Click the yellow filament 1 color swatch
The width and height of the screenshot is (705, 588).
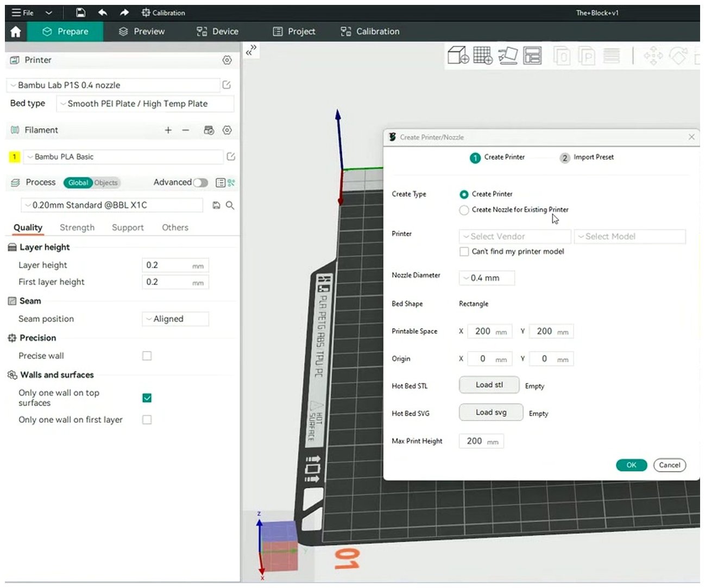[14, 157]
